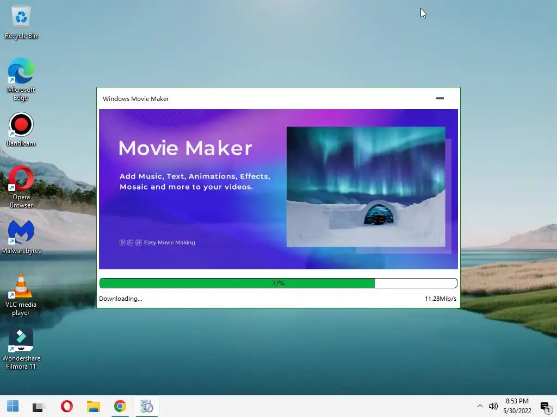The image size is (557, 417).
Task: Click the 77% download progress bar
Action: point(278,283)
